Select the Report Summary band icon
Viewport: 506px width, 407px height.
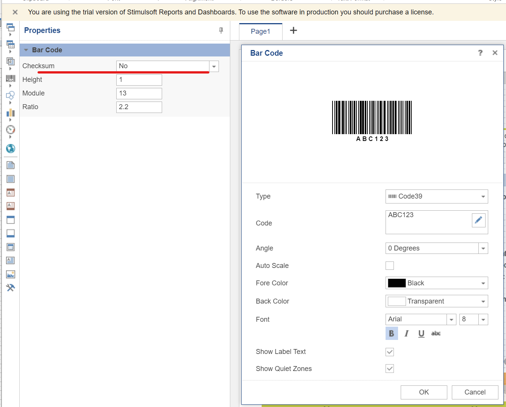(11, 179)
